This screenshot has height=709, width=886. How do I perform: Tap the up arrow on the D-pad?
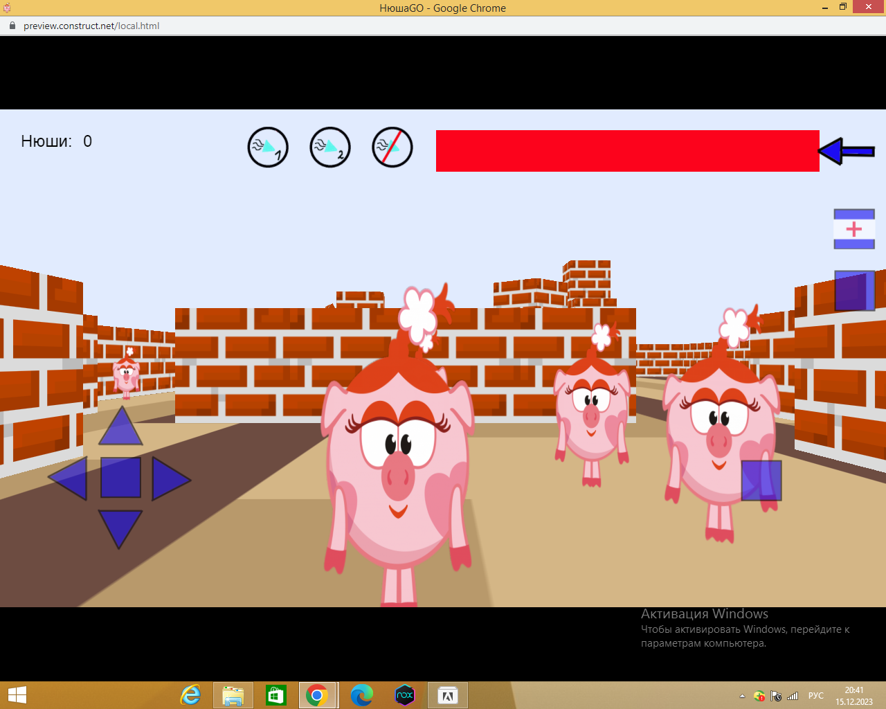click(x=120, y=426)
